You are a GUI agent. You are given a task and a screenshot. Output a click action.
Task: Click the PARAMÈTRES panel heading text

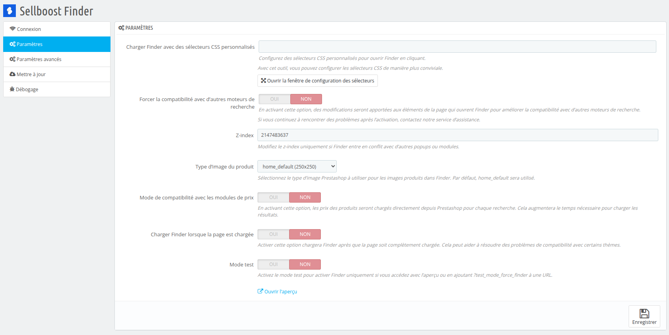(139, 28)
